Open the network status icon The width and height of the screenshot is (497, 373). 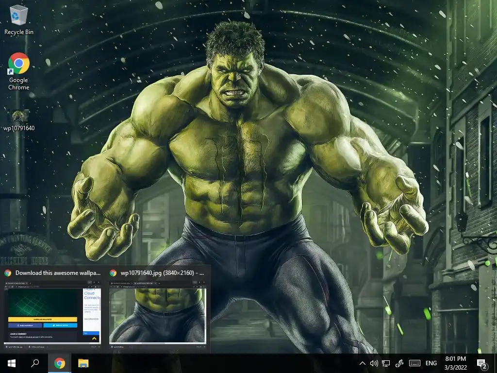386,363
